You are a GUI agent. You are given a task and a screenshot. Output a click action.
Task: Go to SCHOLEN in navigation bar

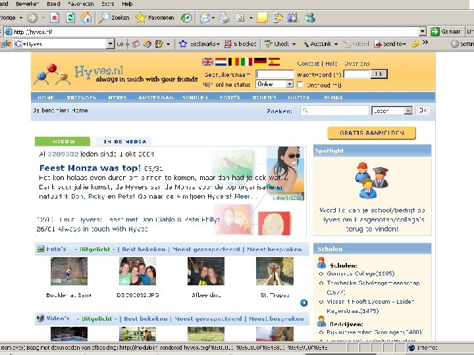click(x=195, y=97)
